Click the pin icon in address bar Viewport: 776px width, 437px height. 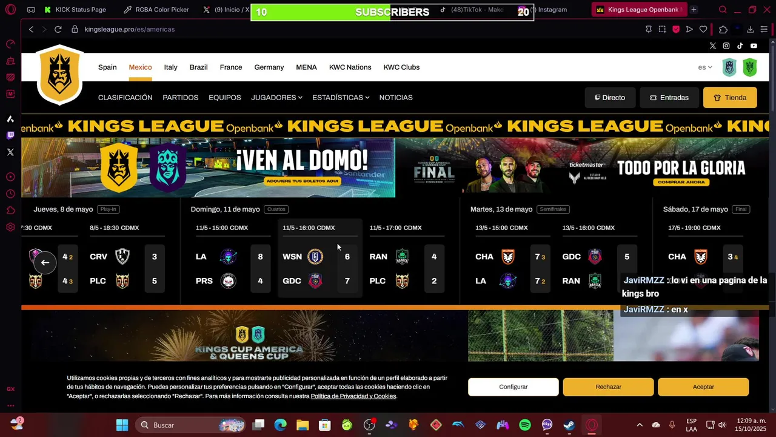(x=649, y=29)
